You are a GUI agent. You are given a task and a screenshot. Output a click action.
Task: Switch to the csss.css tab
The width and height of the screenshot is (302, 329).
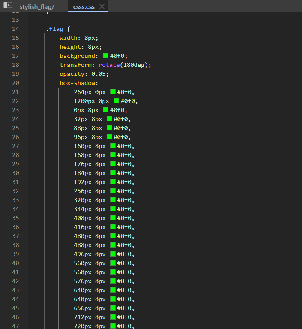pyautogui.click(x=84, y=7)
